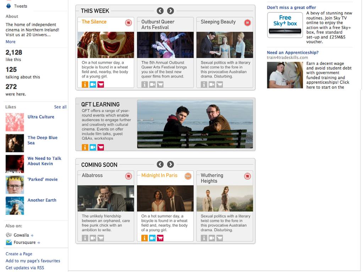Click the Tweets bird icon

(9, 6)
